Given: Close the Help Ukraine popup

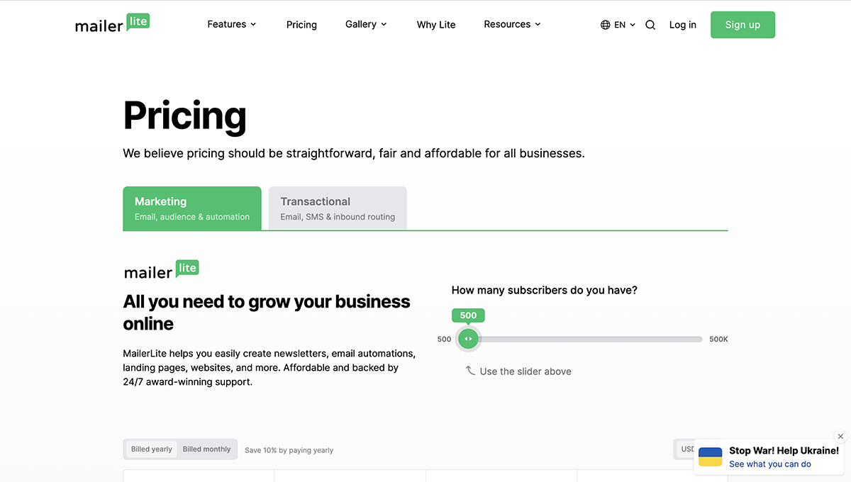Looking at the screenshot, I should (841, 437).
